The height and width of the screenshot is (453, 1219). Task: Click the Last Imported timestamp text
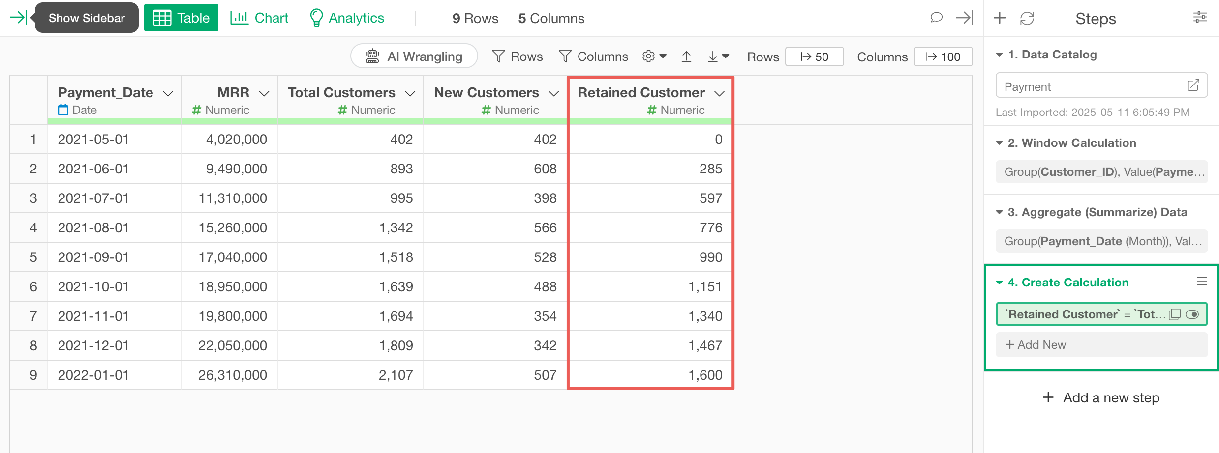coord(1093,112)
